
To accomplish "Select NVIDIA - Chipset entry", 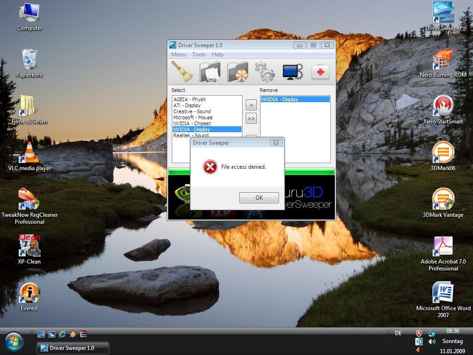I will pos(207,123).
